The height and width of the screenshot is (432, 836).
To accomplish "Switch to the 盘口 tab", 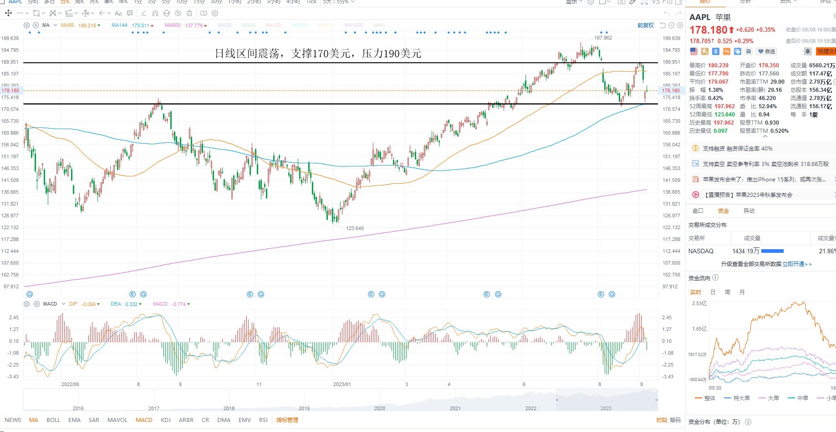I will (x=698, y=211).
